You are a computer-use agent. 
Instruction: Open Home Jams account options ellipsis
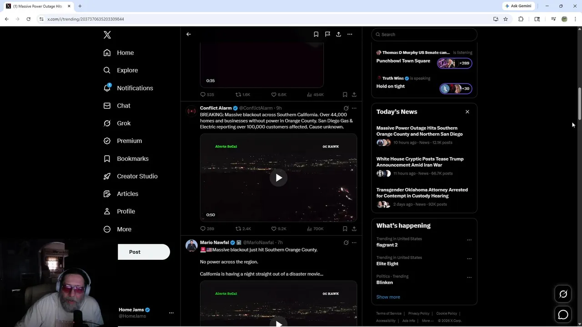coord(171,313)
